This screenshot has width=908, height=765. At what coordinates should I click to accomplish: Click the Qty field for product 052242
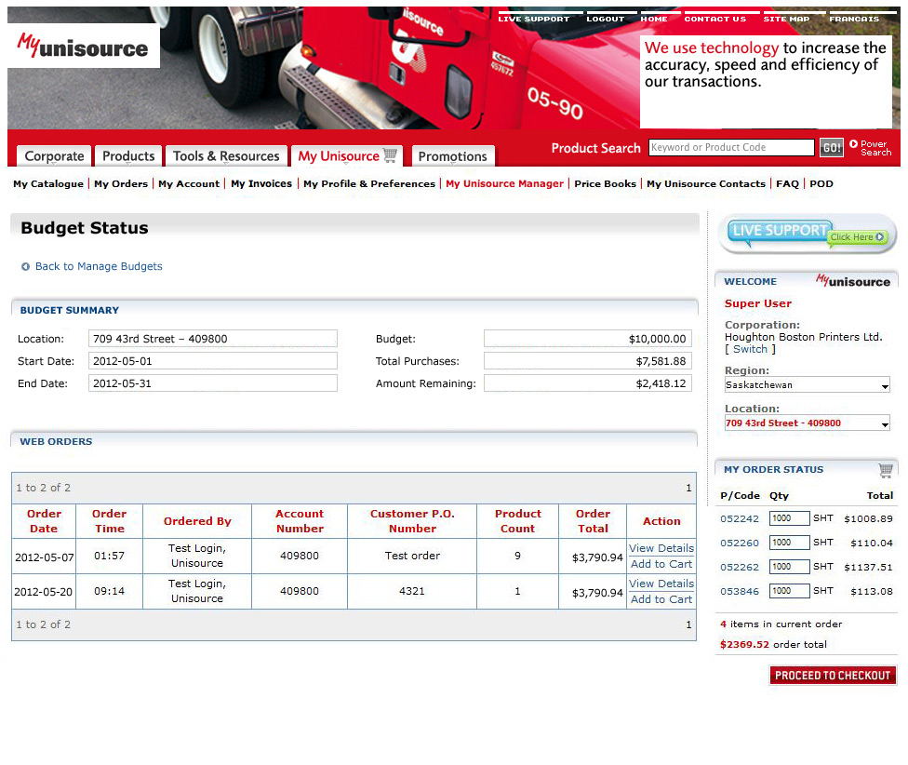point(789,518)
